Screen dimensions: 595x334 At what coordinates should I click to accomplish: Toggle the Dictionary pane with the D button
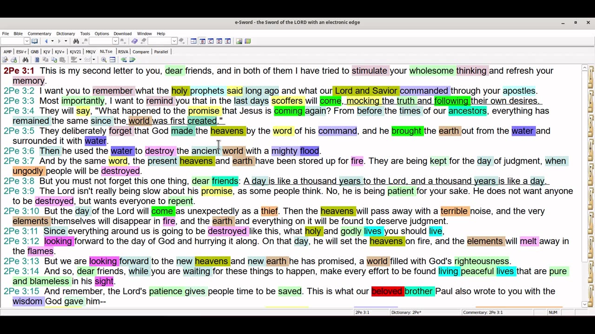pos(219,41)
